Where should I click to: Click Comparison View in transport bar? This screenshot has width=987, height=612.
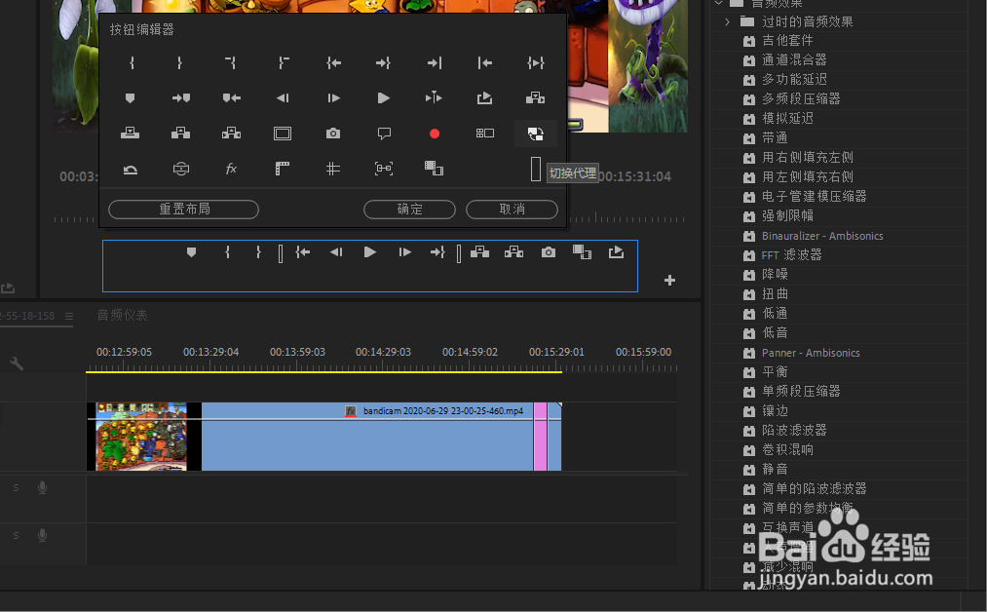click(582, 252)
